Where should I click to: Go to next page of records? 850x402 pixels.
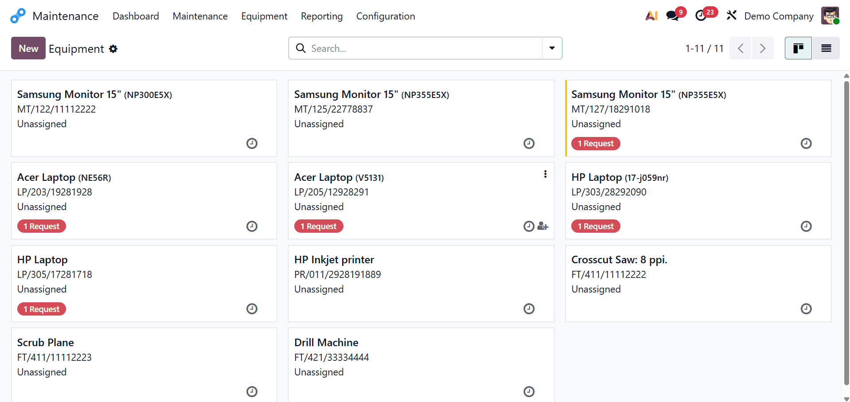[763, 48]
